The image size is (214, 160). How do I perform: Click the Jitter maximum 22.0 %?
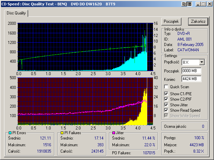point(150,145)
